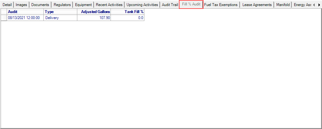Switch to the Manifold tab
322x129 pixels.
(283, 5)
